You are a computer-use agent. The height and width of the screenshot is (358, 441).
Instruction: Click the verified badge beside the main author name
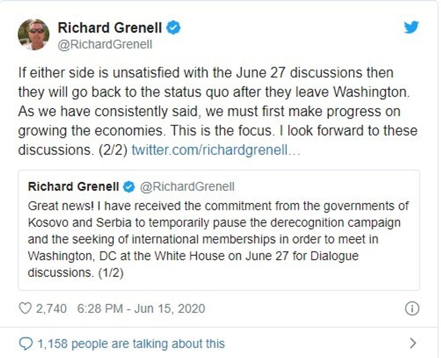[x=174, y=28]
